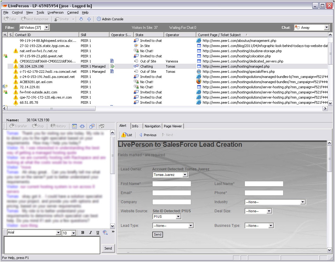Open the Admin Console
The image size is (335, 262).
click(x=110, y=19)
